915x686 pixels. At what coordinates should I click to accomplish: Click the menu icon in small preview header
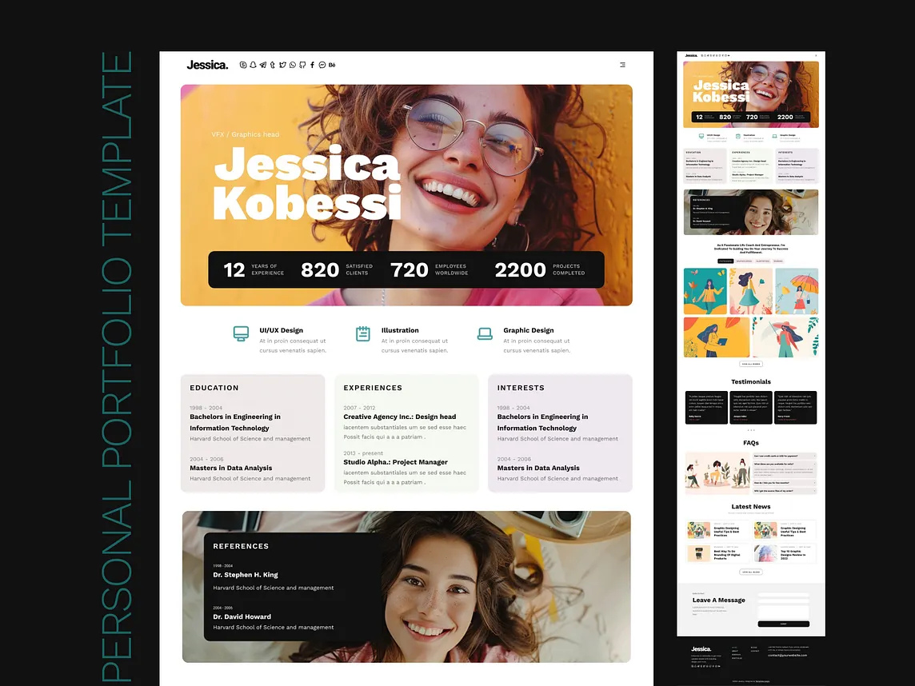pos(816,55)
